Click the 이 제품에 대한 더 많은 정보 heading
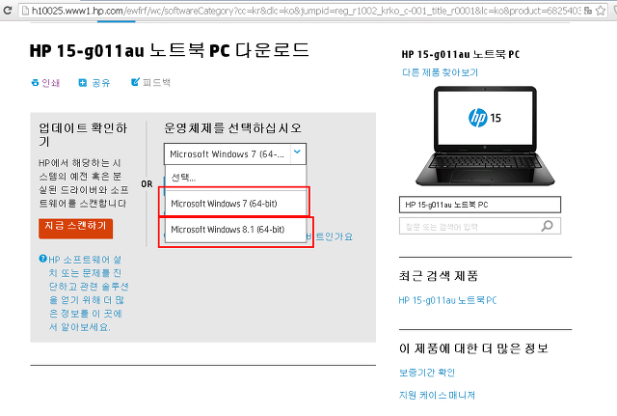Image resolution: width=617 pixels, height=416 pixels. click(473, 348)
